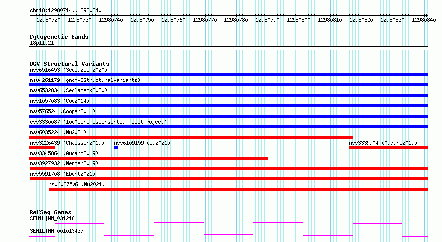Select the nsv6035224 red variant bar

coord(191,137)
